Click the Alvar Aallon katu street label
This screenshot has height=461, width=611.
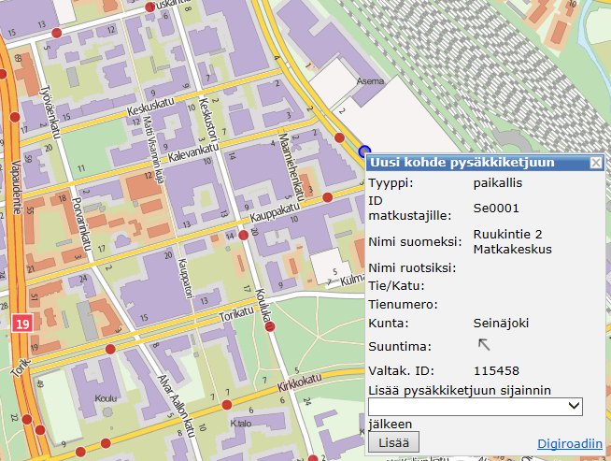click(x=176, y=406)
